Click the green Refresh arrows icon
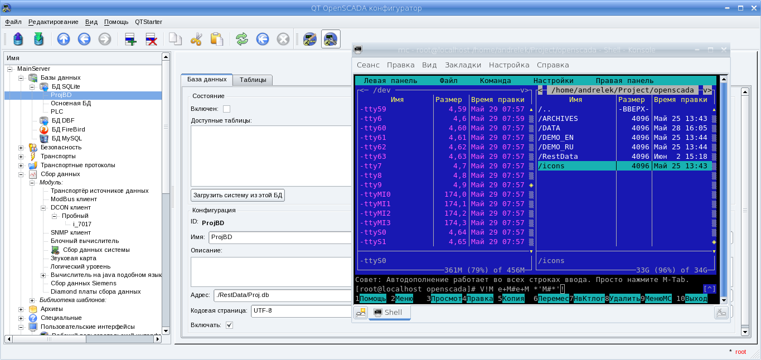The height and width of the screenshot is (360, 761). [241, 39]
